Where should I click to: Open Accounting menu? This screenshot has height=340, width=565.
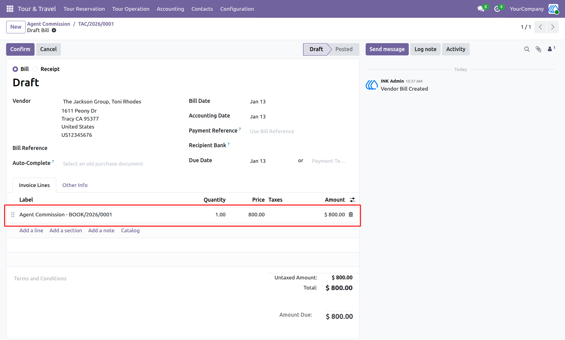tap(170, 9)
